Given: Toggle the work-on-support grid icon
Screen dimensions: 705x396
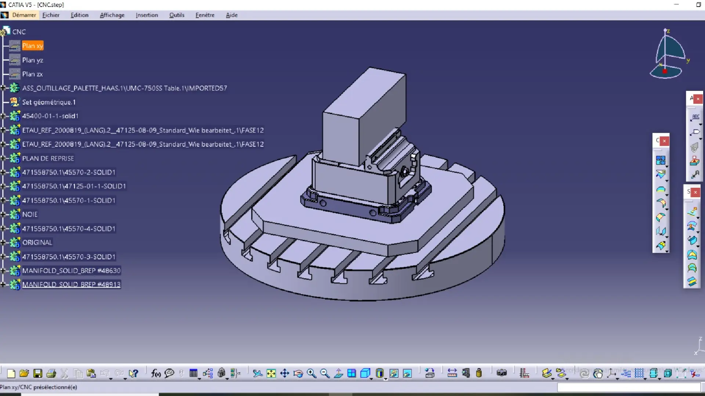Looking at the screenshot, I should pyautogui.click(x=639, y=373).
